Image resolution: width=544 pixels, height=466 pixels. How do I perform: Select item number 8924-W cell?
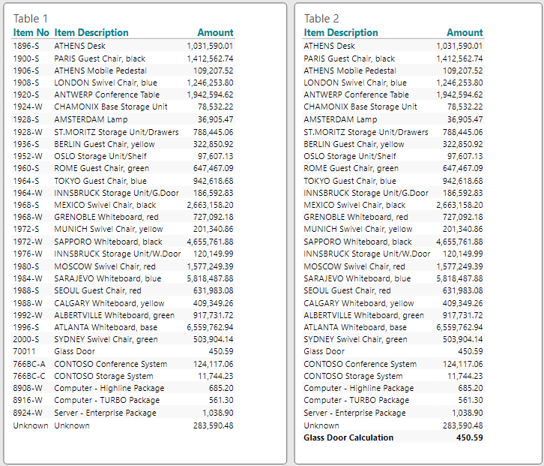pos(28,413)
